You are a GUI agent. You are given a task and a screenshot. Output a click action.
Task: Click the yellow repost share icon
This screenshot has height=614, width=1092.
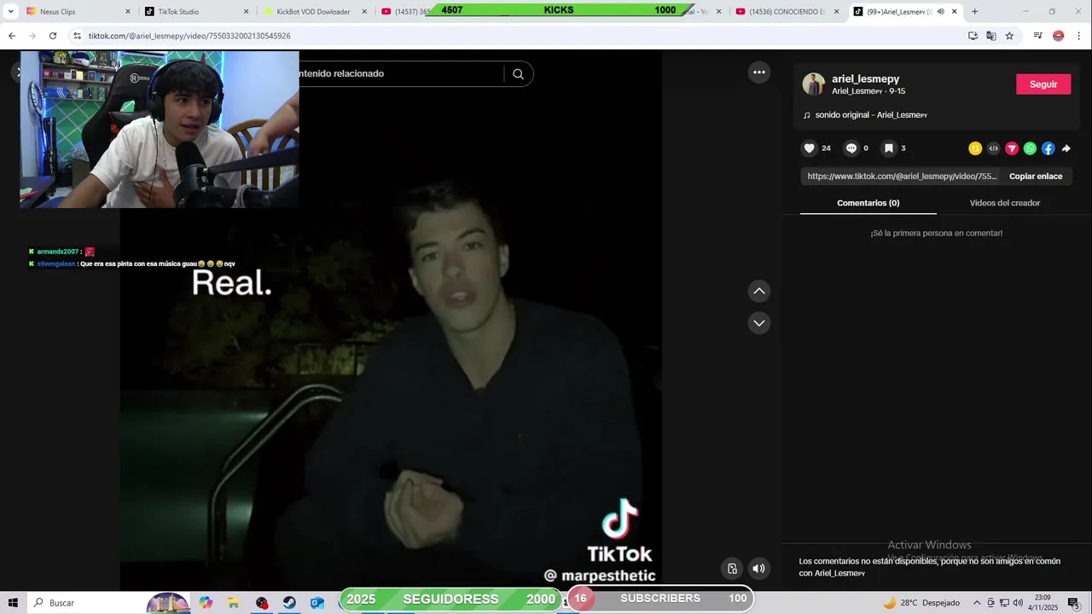975,148
